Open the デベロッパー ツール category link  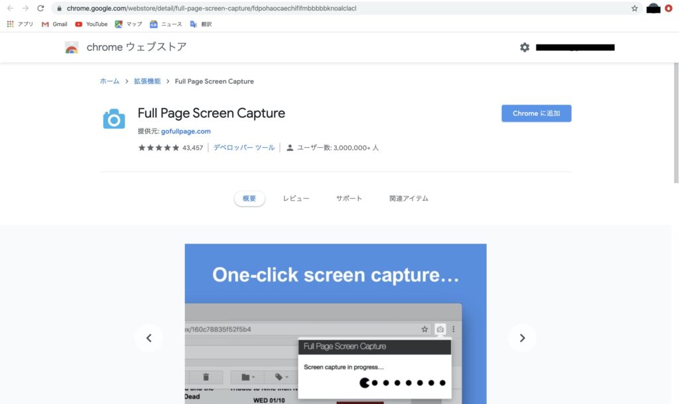point(244,148)
